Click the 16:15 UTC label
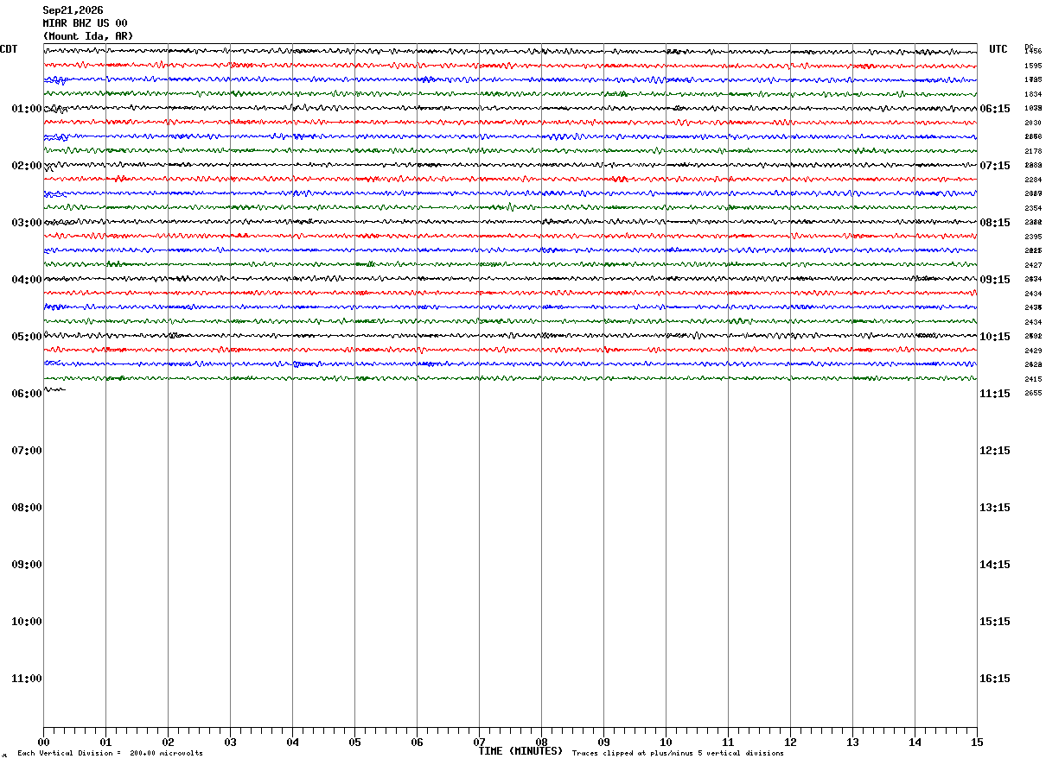This screenshot has width=1046, height=765. pyautogui.click(x=994, y=679)
